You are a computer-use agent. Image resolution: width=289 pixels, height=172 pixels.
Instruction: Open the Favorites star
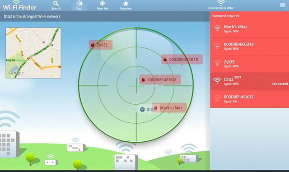[x=126, y=5]
